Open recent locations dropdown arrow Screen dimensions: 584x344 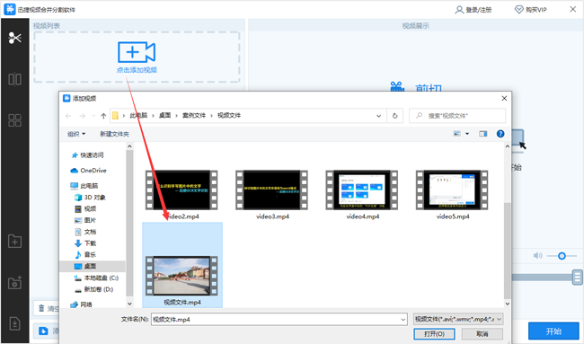click(x=93, y=116)
